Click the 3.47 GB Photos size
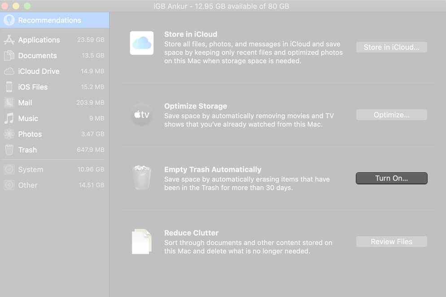446x297 pixels. 93,134
